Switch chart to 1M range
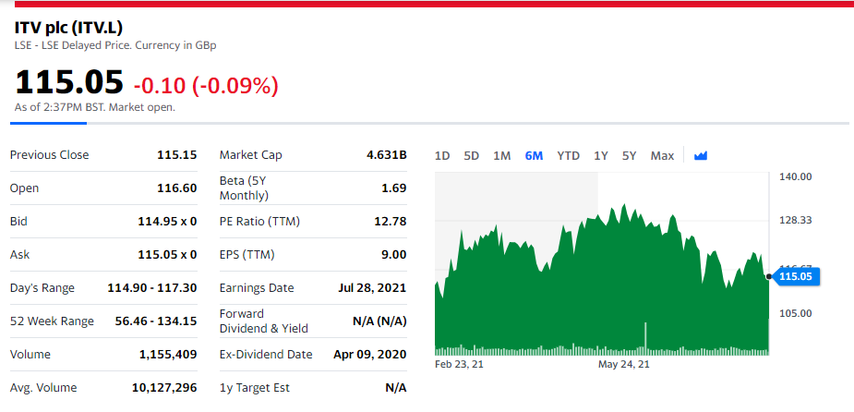The height and width of the screenshot is (412, 854). point(501,156)
